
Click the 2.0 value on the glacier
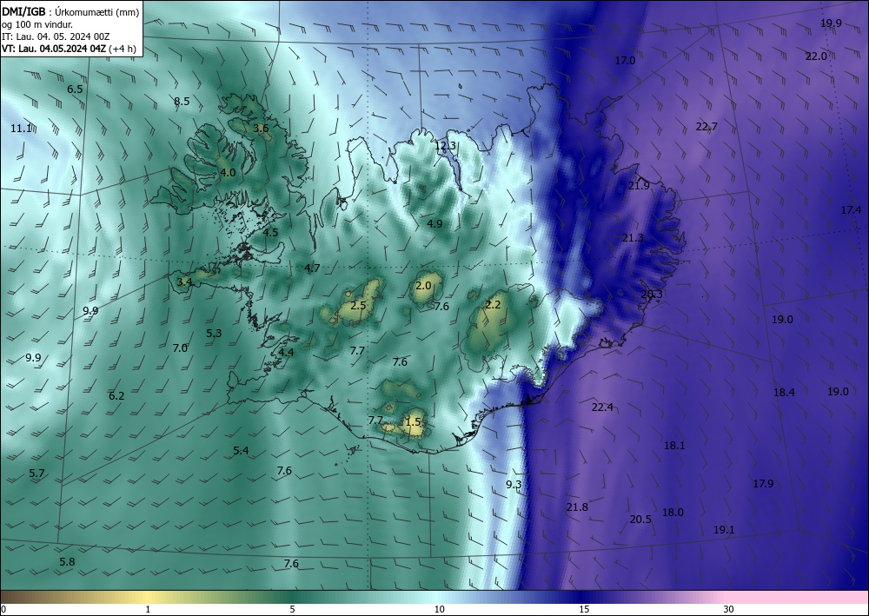pos(423,286)
